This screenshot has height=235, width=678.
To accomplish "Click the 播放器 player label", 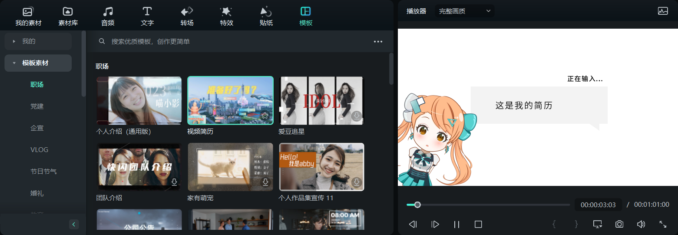I will coord(416,11).
